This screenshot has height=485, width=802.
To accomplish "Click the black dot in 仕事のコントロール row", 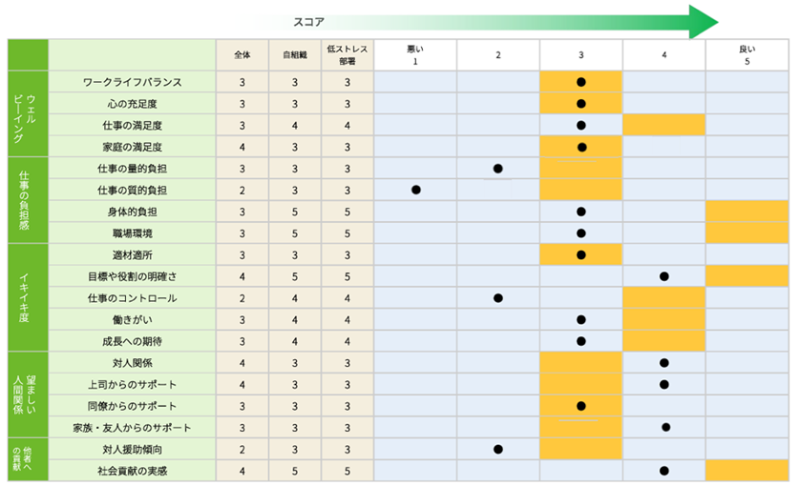I will tap(498, 298).
